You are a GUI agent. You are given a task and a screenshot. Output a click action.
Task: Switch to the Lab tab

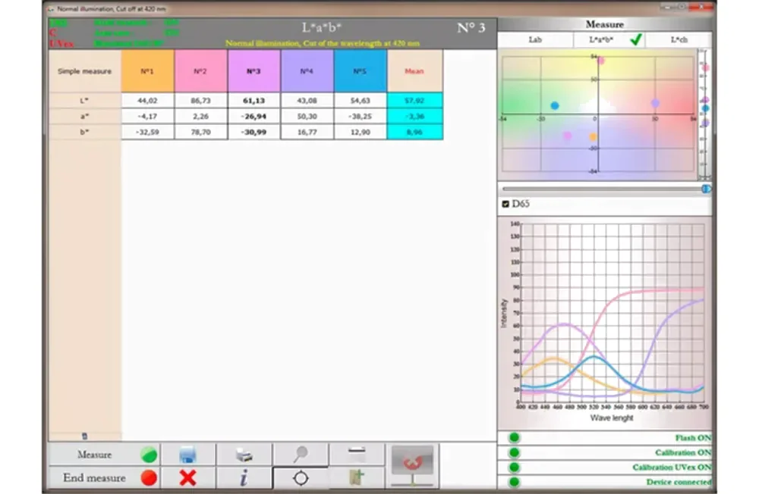click(x=535, y=39)
